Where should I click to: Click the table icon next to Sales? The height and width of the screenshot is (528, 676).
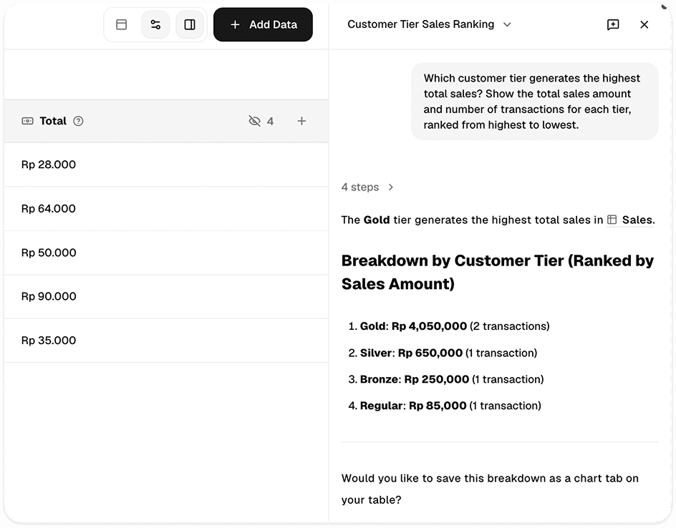[612, 220]
